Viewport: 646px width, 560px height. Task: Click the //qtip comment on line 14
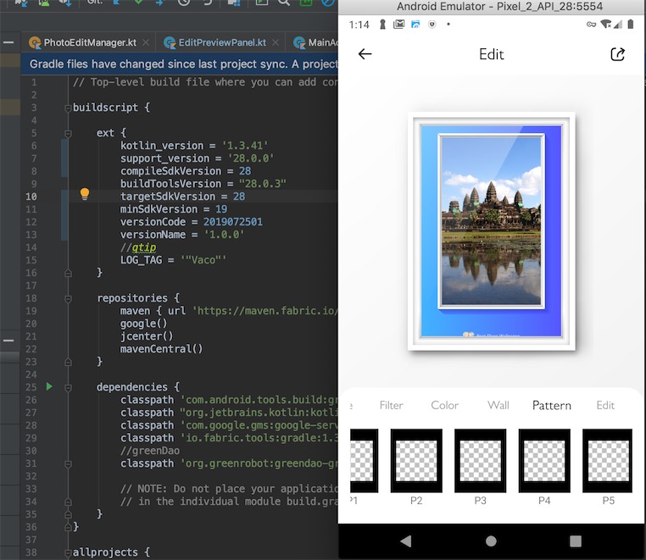coord(138,247)
